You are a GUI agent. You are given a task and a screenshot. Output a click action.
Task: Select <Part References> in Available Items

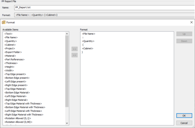point(14,59)
